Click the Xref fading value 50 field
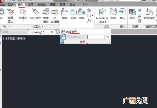Viewport: 157px width, 108px height. tap(107, 37)
